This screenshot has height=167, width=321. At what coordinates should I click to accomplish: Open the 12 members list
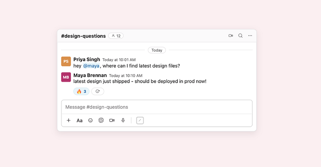116,36
